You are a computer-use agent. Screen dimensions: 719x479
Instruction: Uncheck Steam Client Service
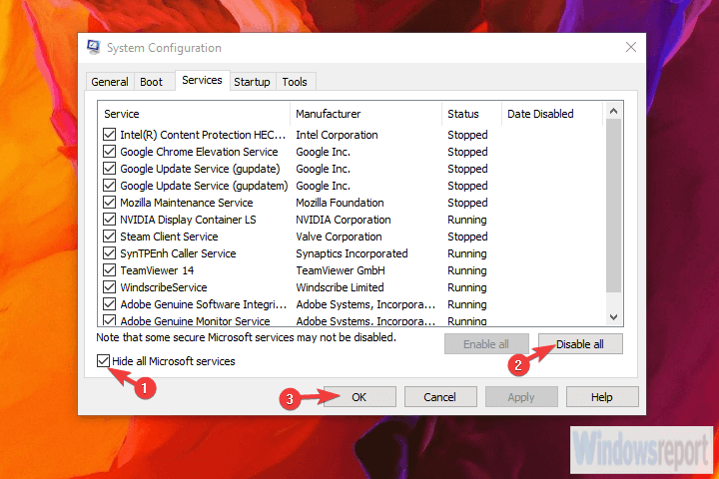tap(109, 237)
